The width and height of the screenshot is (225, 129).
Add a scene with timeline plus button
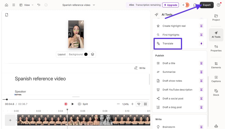pos(10,120)
